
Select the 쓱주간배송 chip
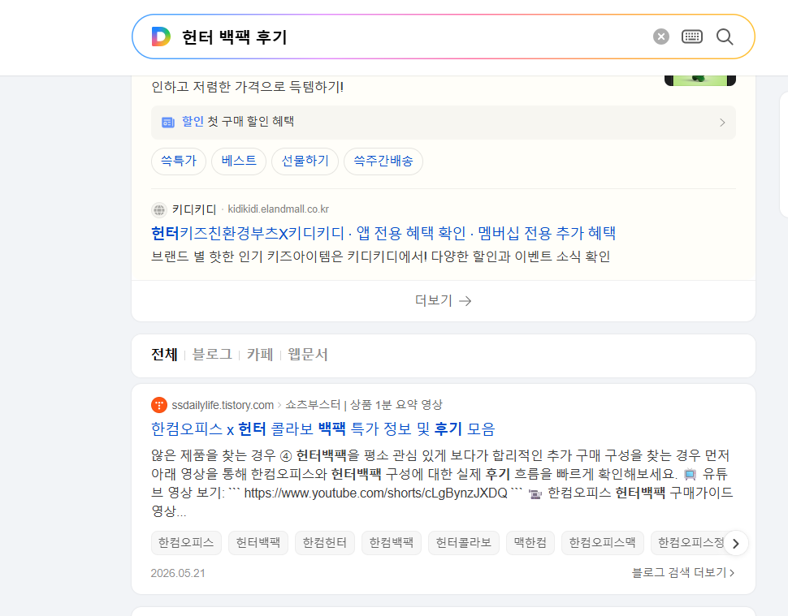click(x=383, y=162)
